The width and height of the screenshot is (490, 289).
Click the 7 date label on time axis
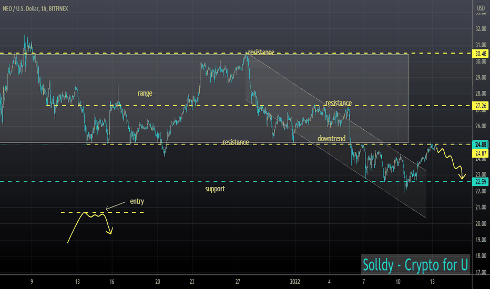click(364, 282)
